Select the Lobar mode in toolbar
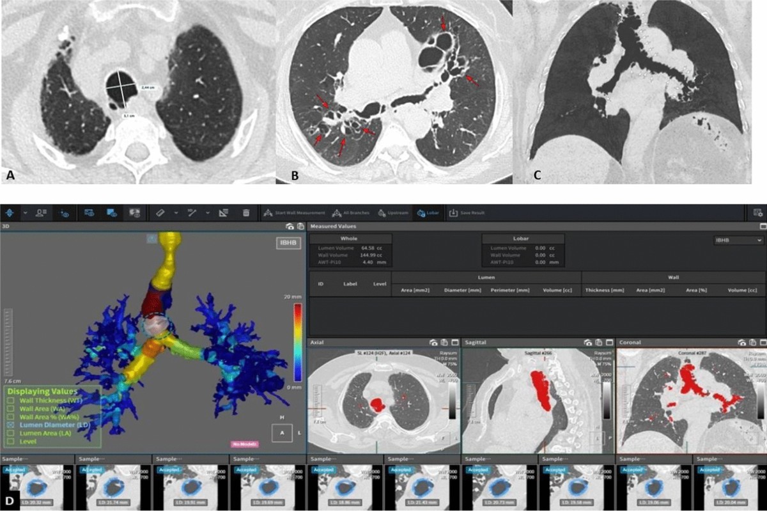Image resolution: width=767 pixels, height=511 pixels. pos(426,212)
